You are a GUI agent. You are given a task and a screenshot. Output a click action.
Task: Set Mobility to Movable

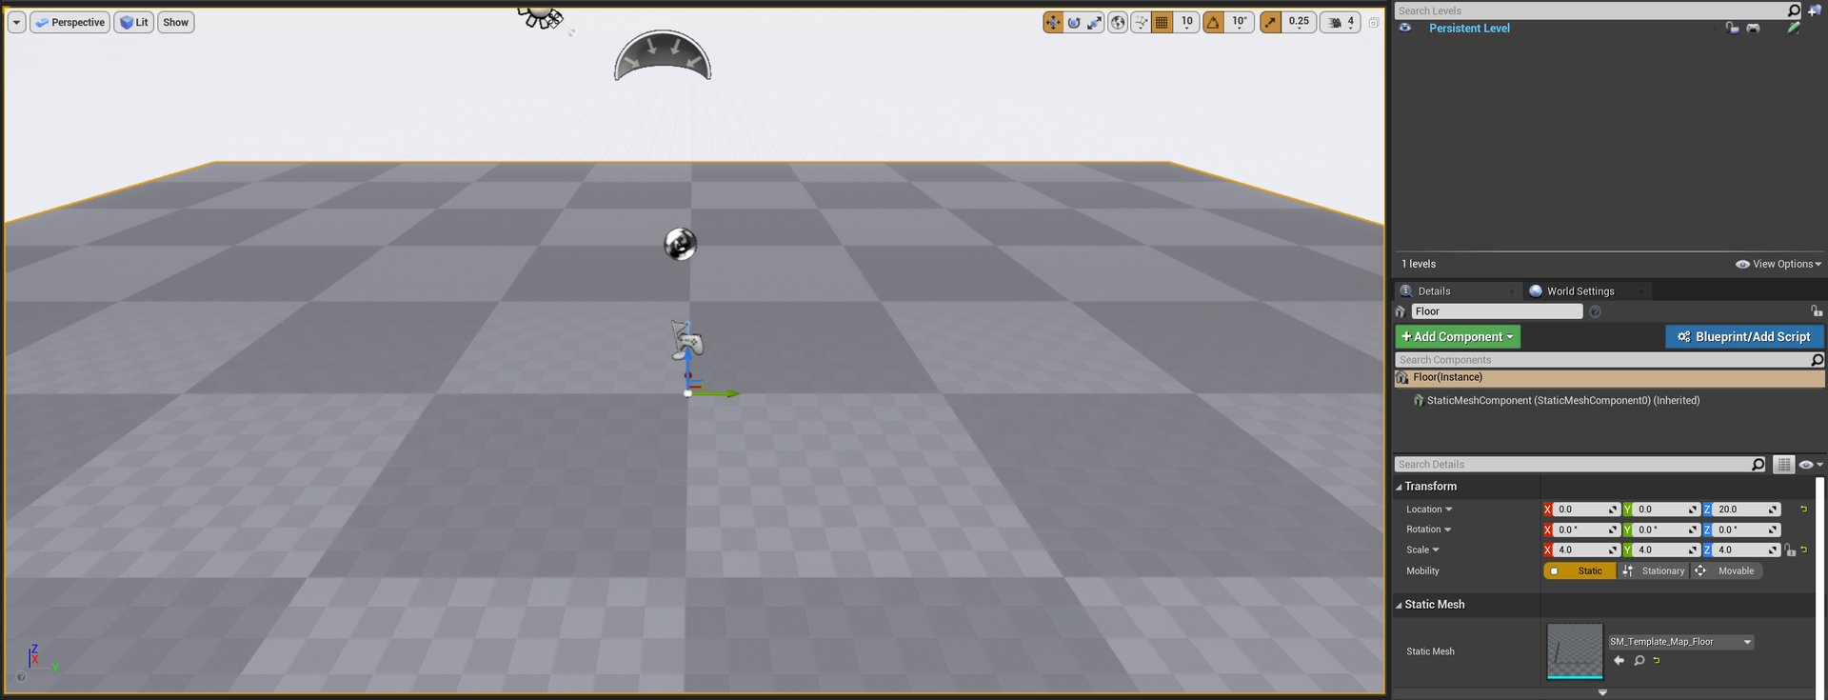click(x=1726, y=571)
